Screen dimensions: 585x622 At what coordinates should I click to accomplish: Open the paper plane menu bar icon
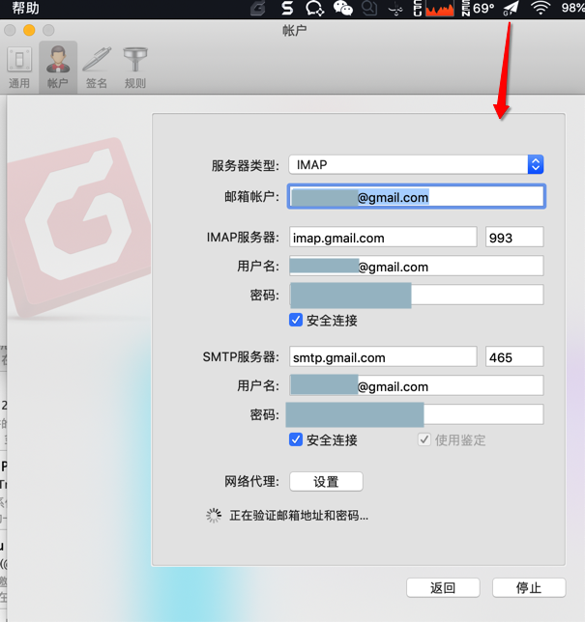point(512,9)
